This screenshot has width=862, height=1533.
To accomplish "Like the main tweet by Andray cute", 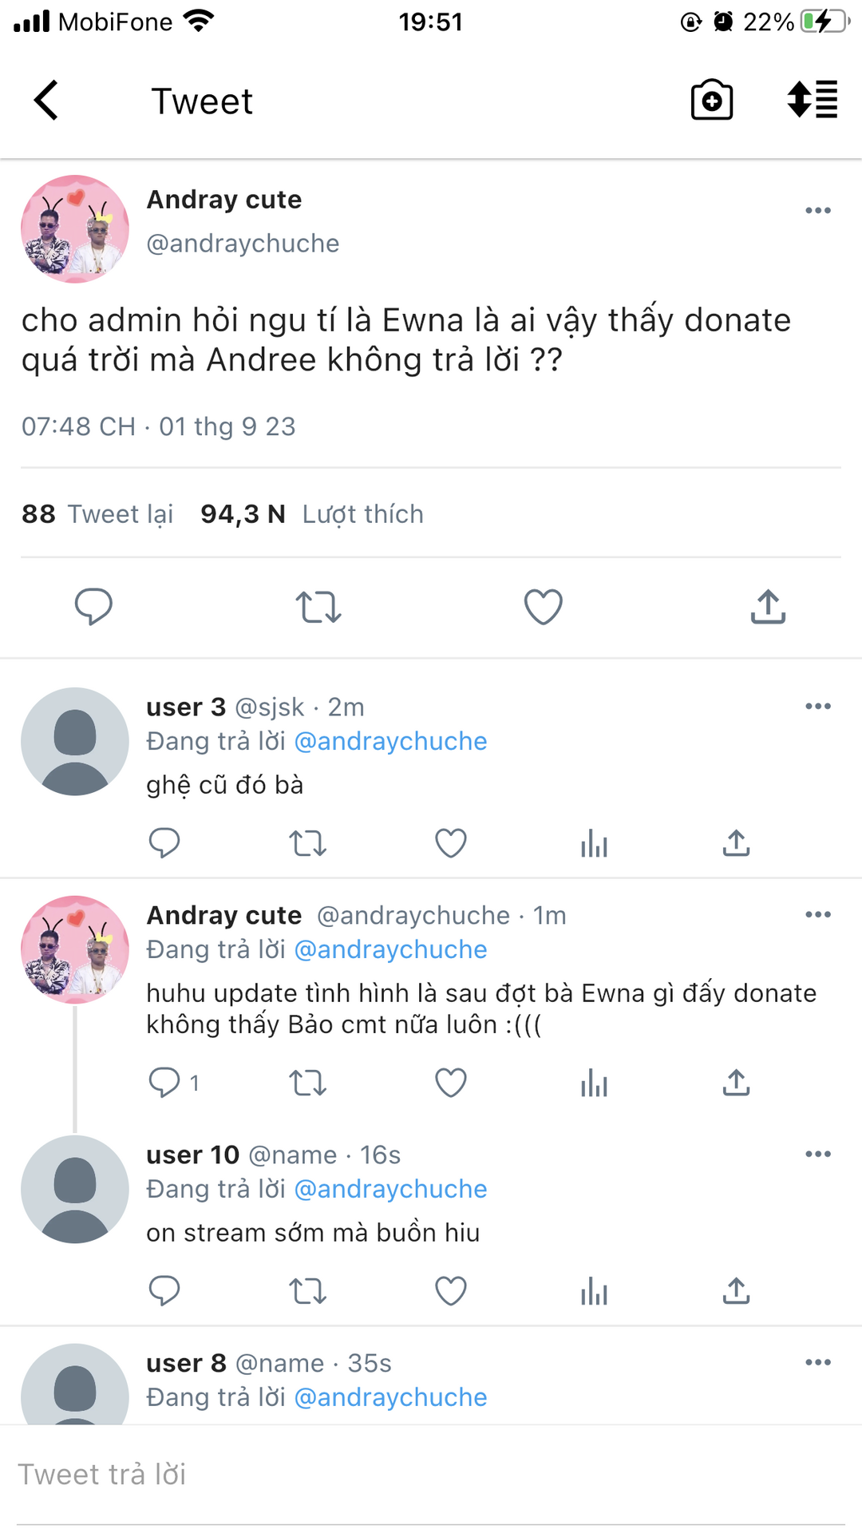I will tap(543, 607).
